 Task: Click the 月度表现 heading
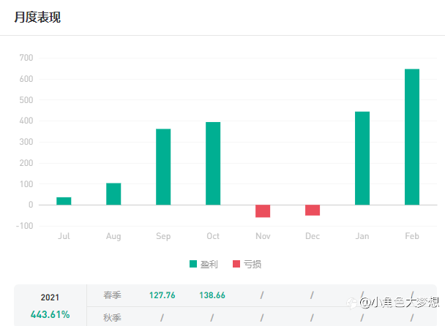[37, 18]
